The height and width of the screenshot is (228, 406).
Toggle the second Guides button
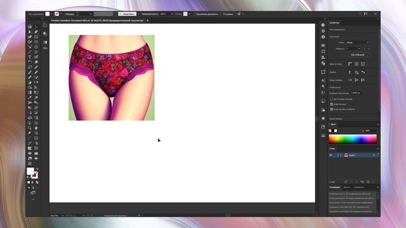357,72
